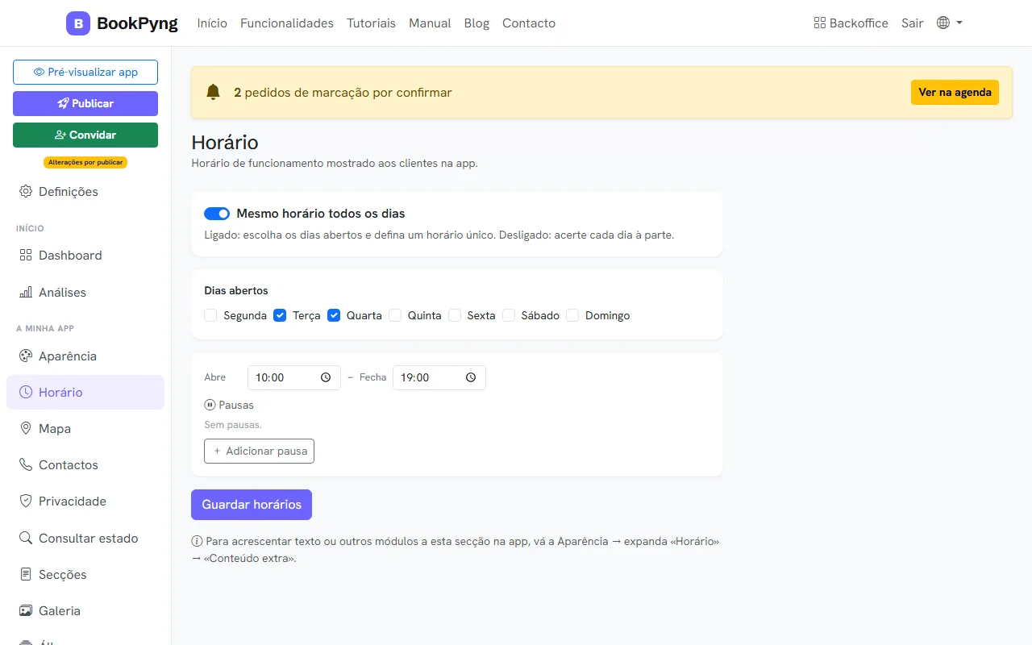Click the Contactos phone icon

point(25,464)
